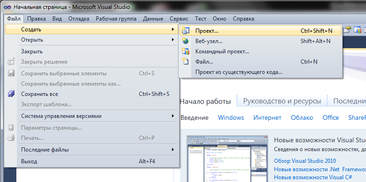Image resolution: width=366 pixels, height=182 pixels.
Task: Open the Облако category link
Action: [302, 117]
